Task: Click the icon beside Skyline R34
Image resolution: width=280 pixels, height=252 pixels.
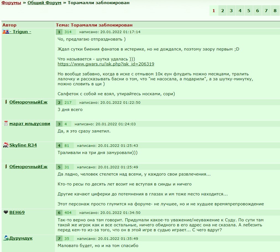Action: 6,145
